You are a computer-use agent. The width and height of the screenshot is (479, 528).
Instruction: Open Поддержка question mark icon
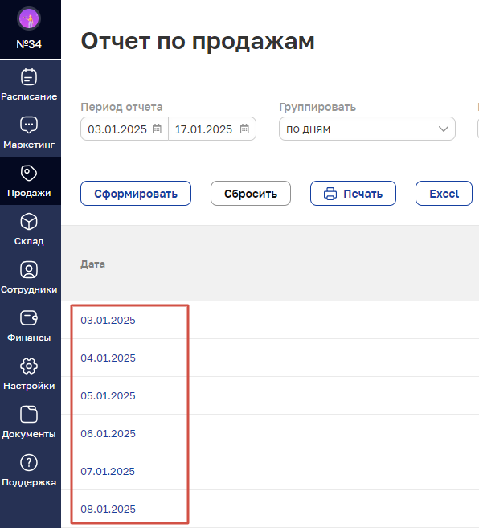[x=29, y=463]
